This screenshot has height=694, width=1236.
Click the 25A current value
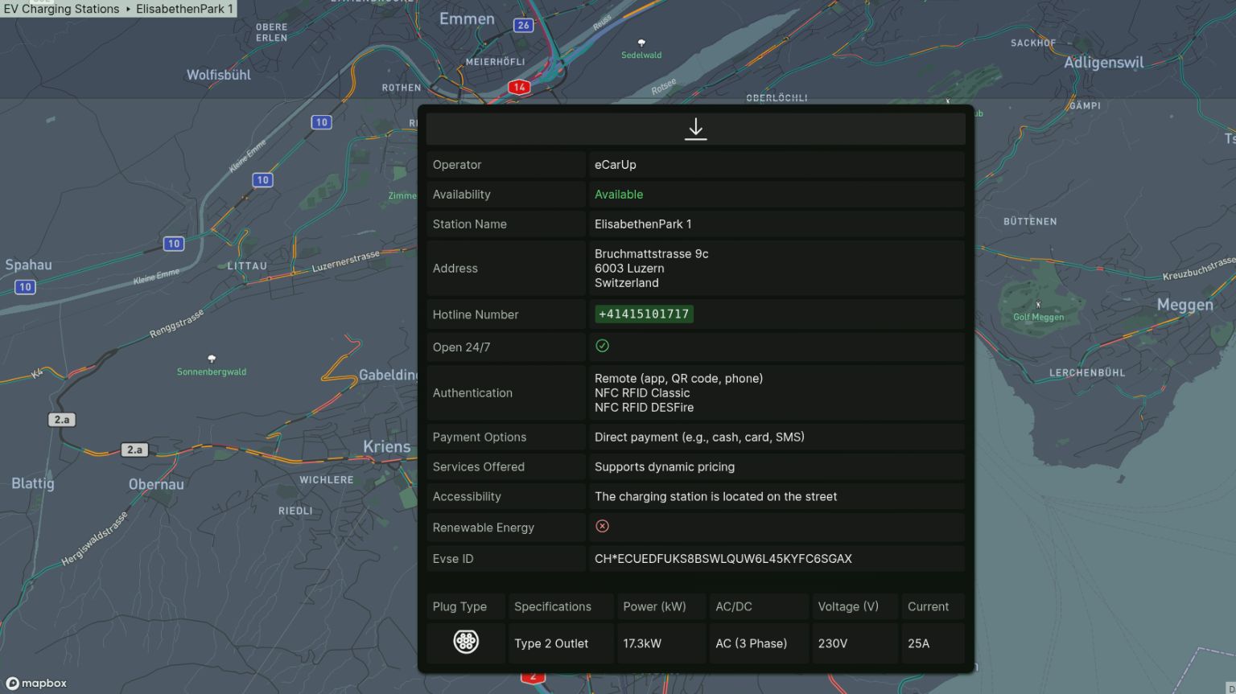918,644
